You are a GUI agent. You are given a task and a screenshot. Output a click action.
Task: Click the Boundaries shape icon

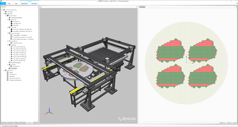click(10, 41)
